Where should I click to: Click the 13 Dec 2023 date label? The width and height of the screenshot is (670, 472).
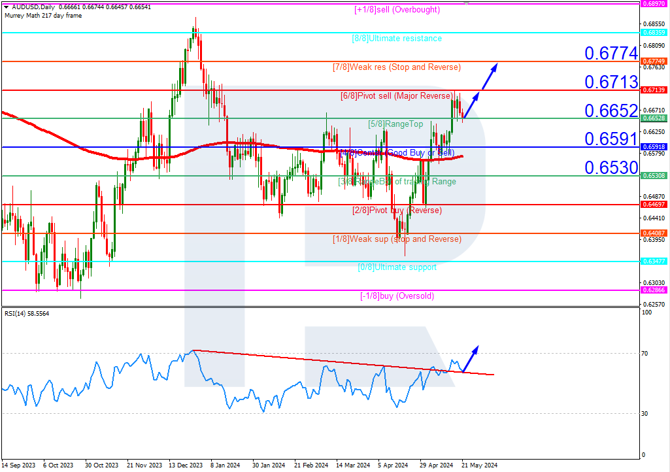pos(186,465)
